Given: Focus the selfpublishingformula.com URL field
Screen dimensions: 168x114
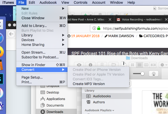Looking at the screenshot, I should 129,28.
